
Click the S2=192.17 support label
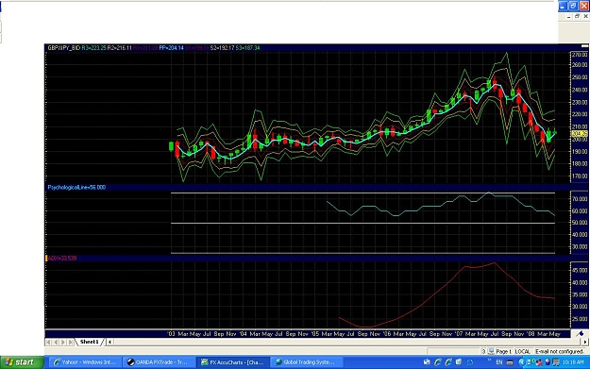[223, 48]
